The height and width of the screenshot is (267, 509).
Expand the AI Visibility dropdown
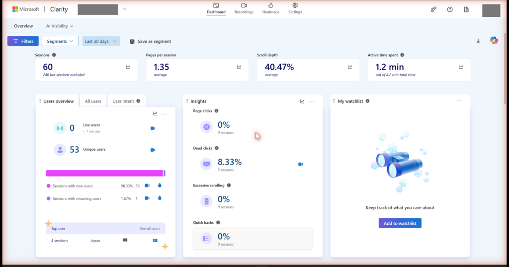click(60, 26)
